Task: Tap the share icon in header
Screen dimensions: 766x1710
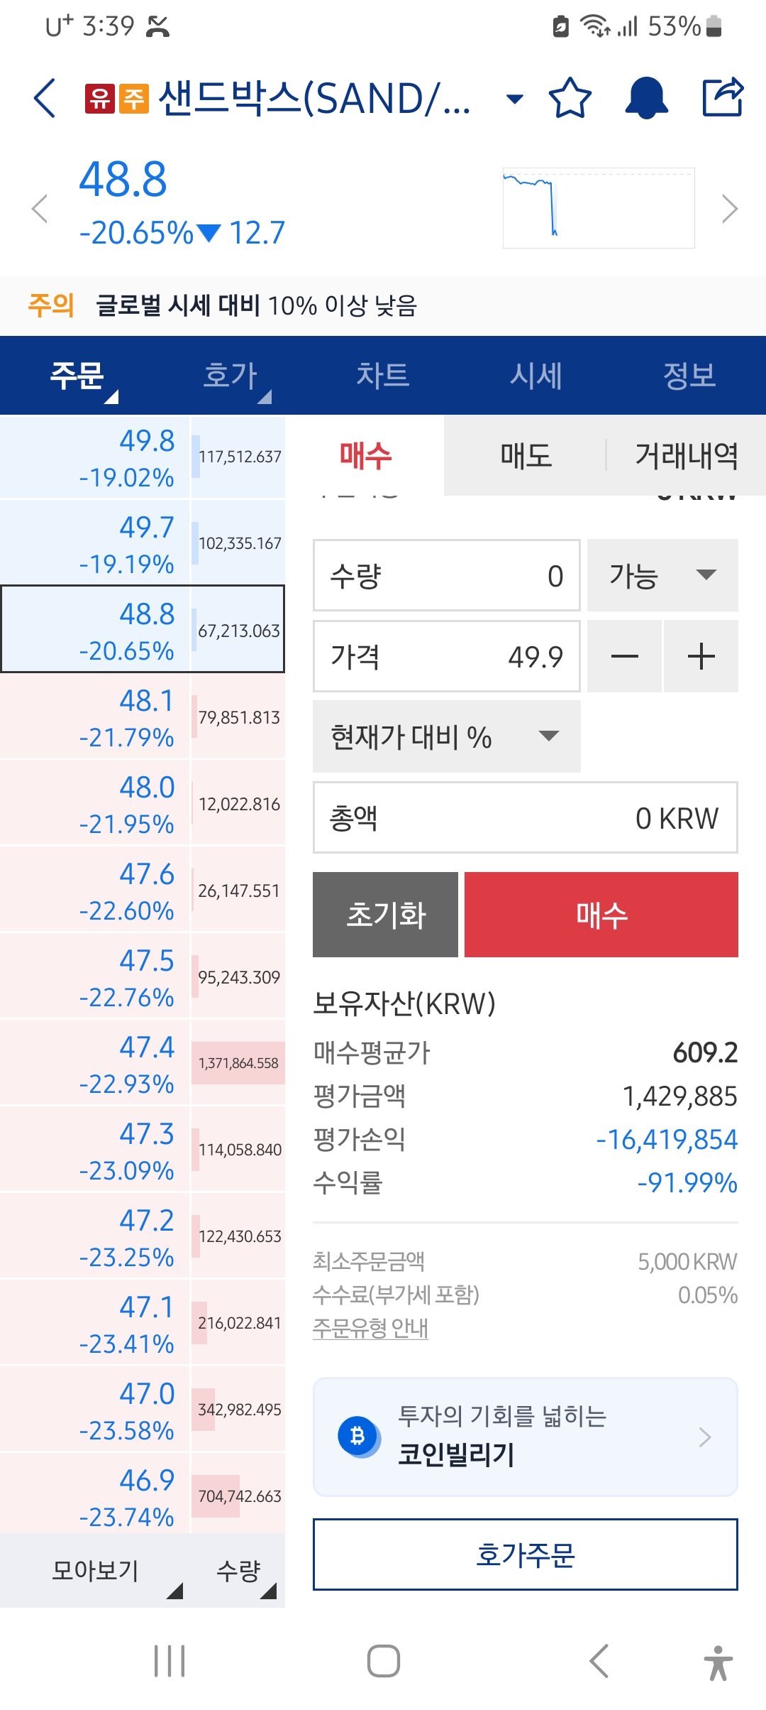Action: pyautogui.click(x=723, y=97)
